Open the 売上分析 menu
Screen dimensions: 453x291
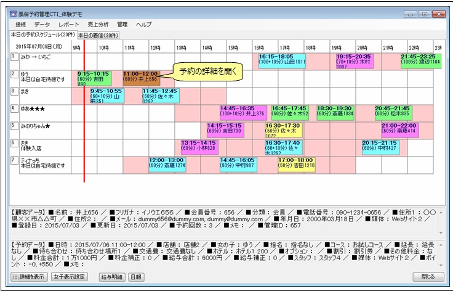coord(98,24)
